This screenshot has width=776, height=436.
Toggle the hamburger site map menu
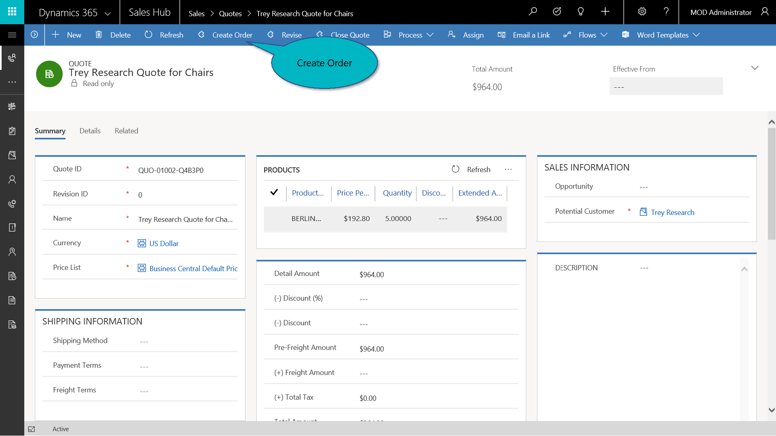12,35
